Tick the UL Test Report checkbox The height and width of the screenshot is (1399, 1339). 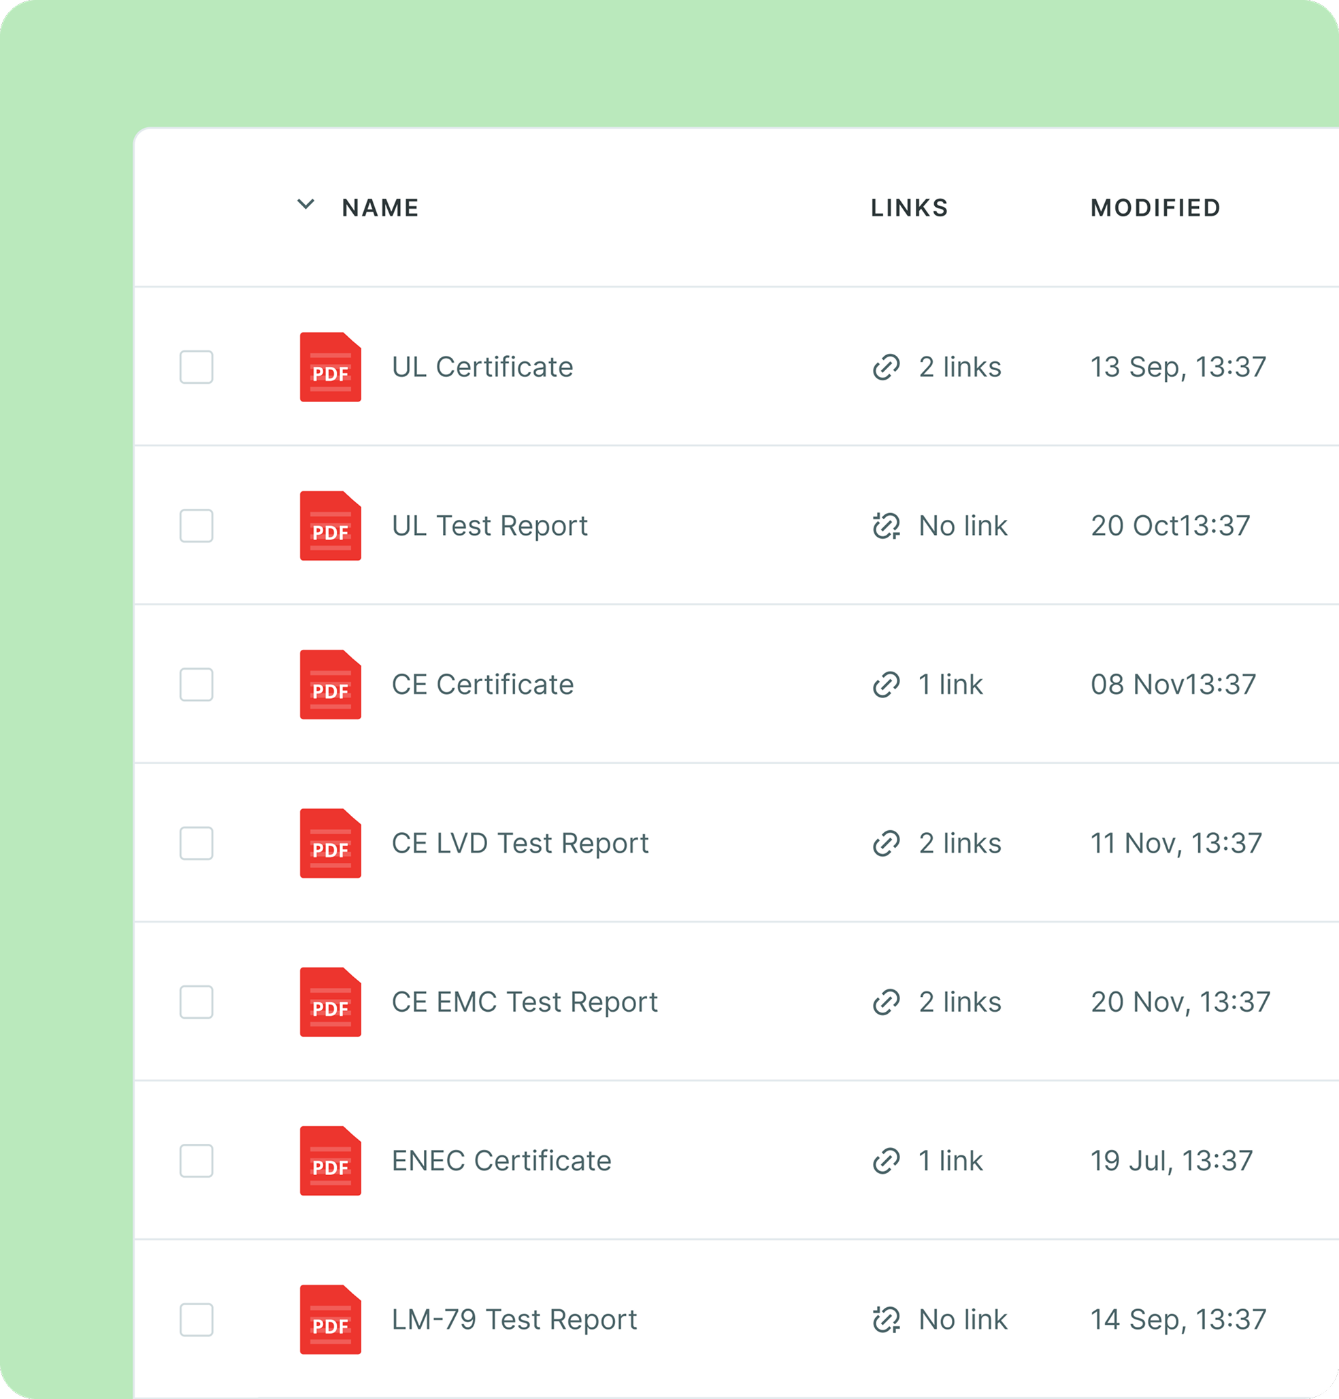pyautogui.click(x=196, y=526)
